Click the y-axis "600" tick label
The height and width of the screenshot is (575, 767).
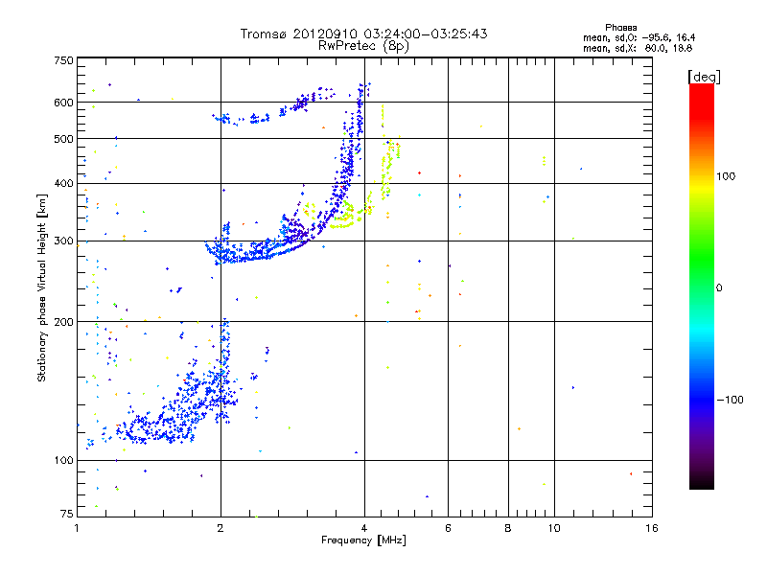coord(63,103)
